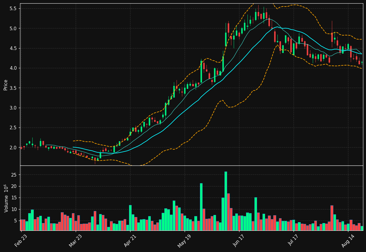Select the Aug 14 date label
Screen dimensions: 366x252
348,240
